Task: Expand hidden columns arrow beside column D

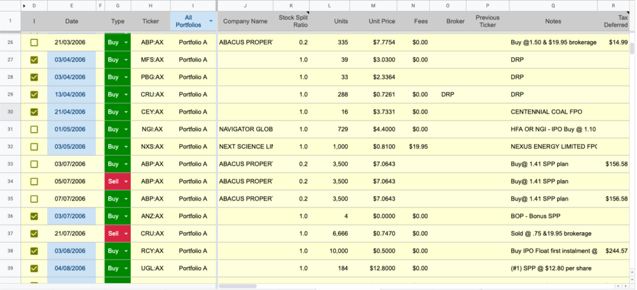Action: click(24, 6)
